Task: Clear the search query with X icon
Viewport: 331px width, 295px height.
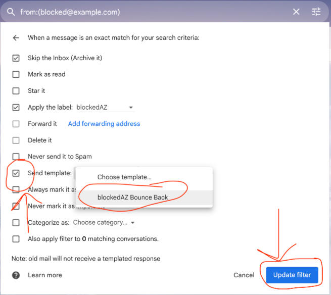Action: (296, 12)
